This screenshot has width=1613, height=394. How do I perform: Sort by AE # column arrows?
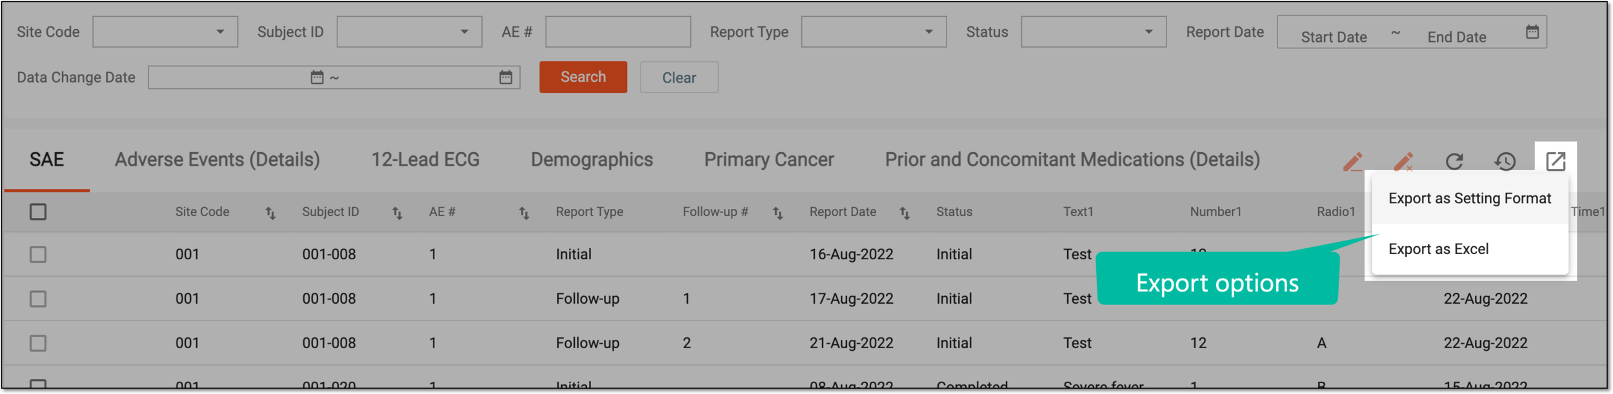524,213
